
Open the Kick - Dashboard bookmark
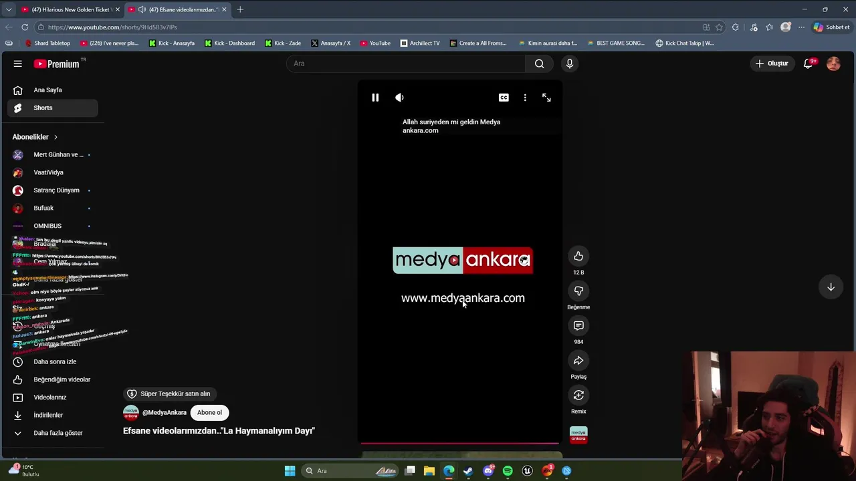229,43
